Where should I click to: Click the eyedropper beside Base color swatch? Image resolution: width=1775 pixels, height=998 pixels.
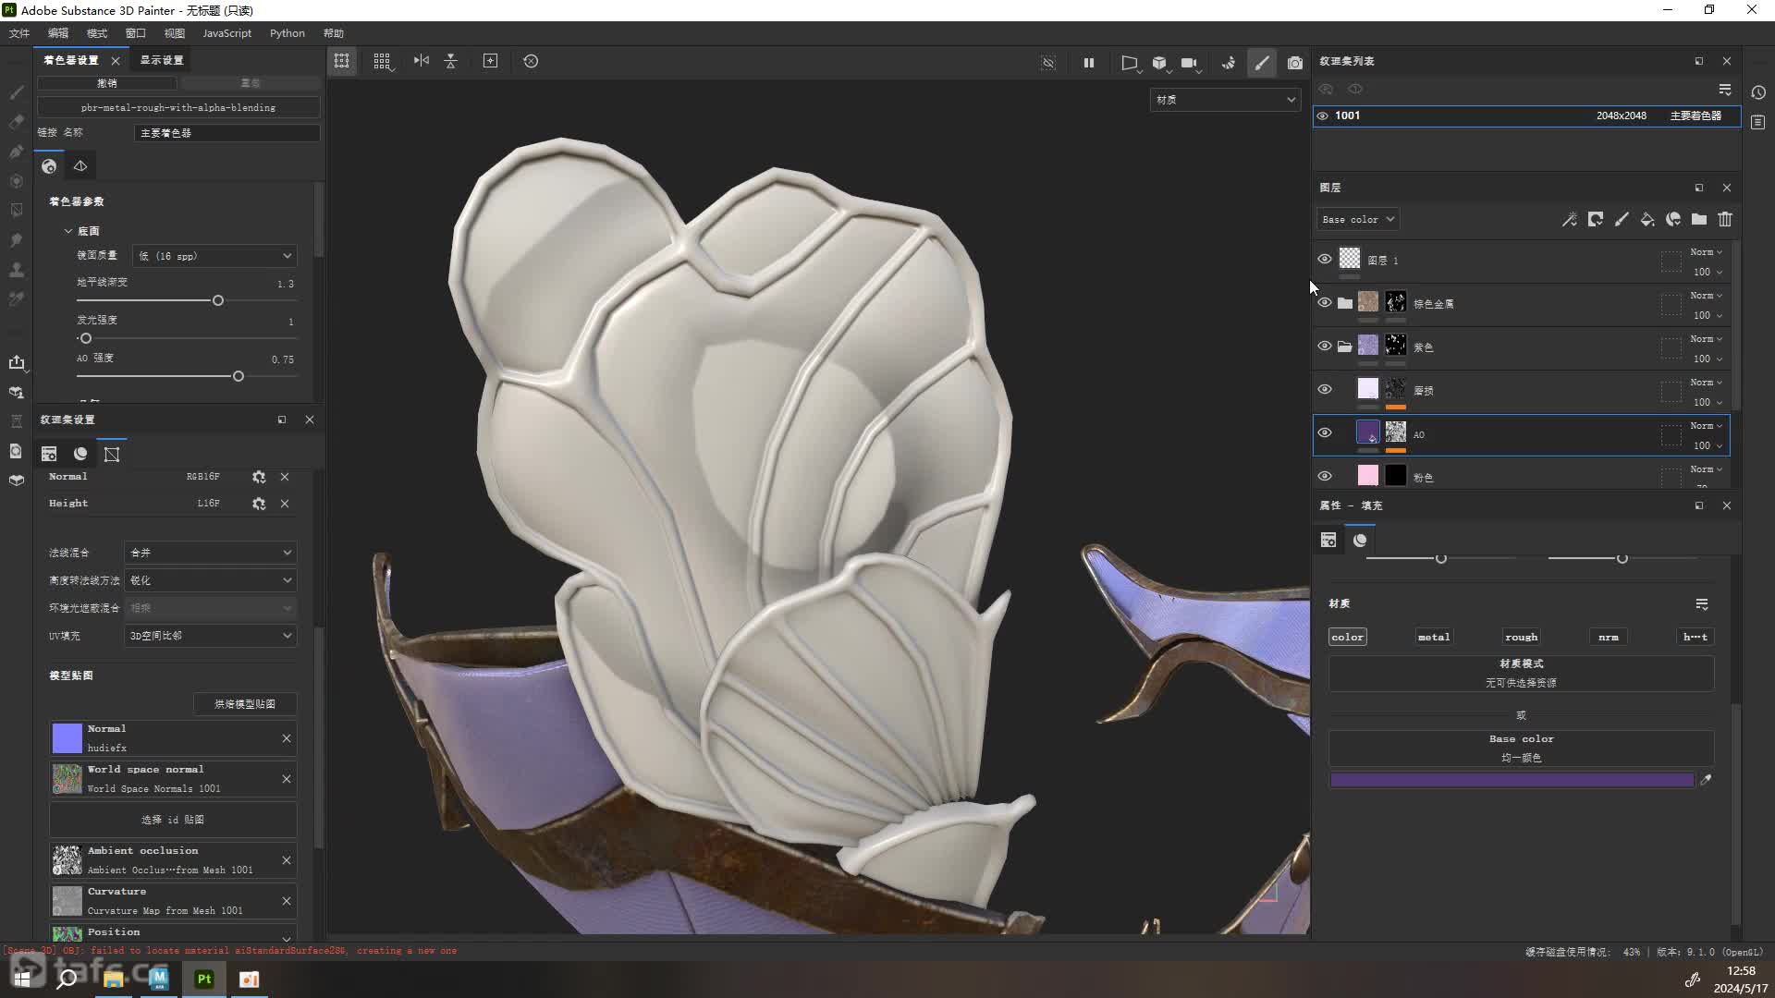pyautogui.click(x=1706, y=780)
